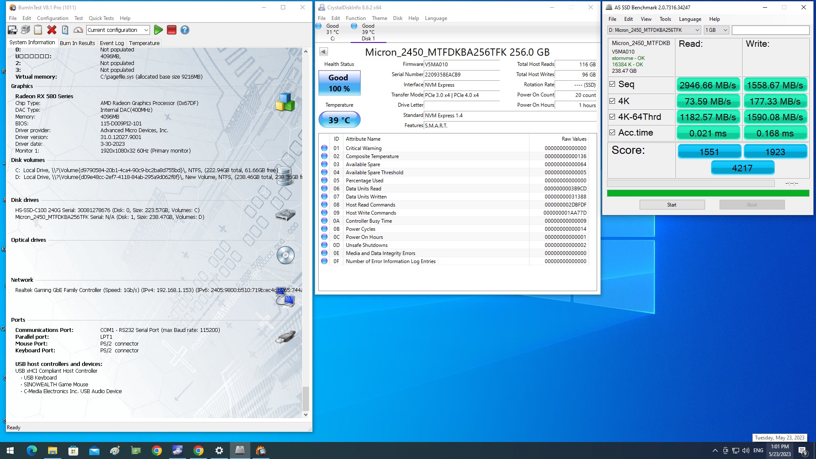Stop tests with the red square icon
The image size is (816, 459).
(172, 30)
